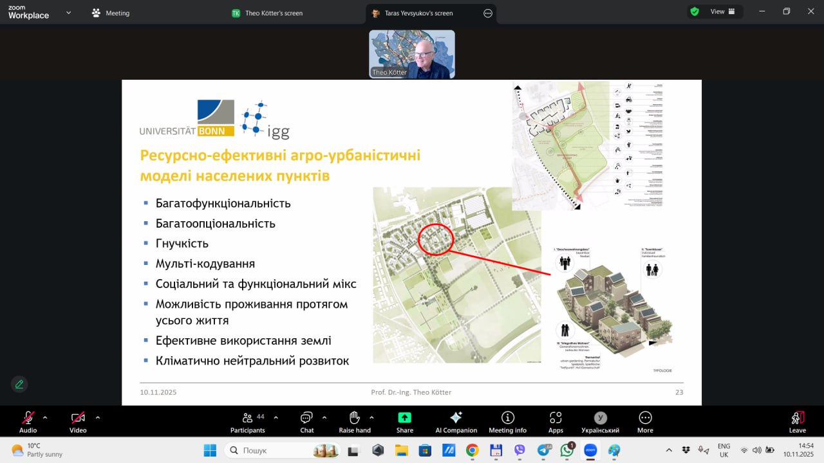Click the green annotation pencil icon
Screen dimensions: 824x463
(19, 384)
